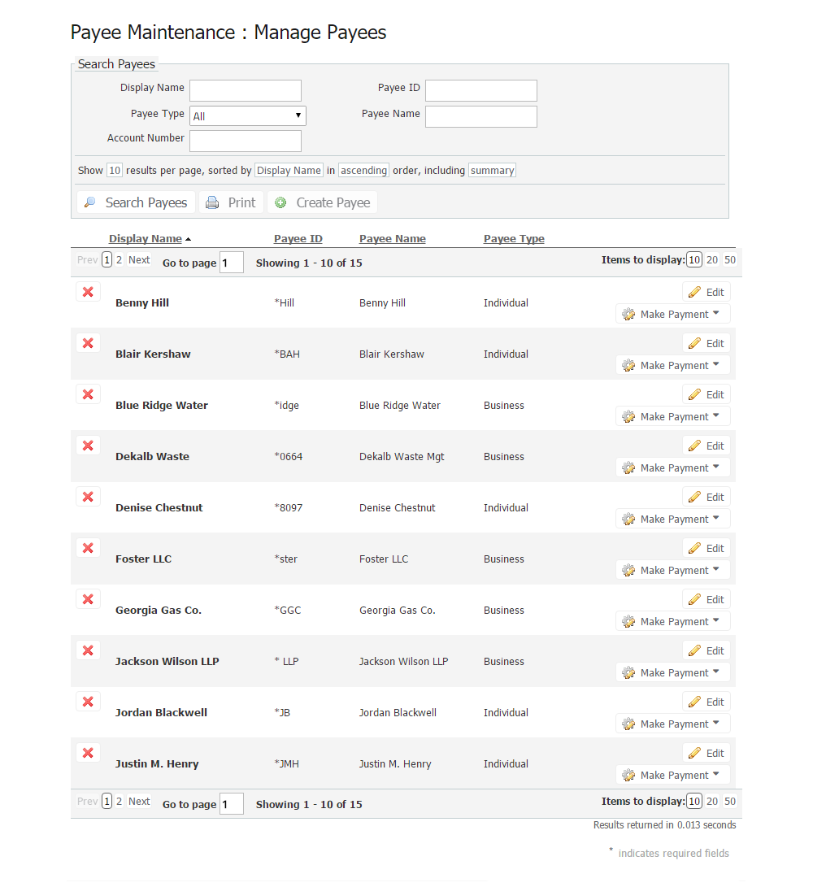
Task: Click the Display Name search field
Action: (245, 90)
